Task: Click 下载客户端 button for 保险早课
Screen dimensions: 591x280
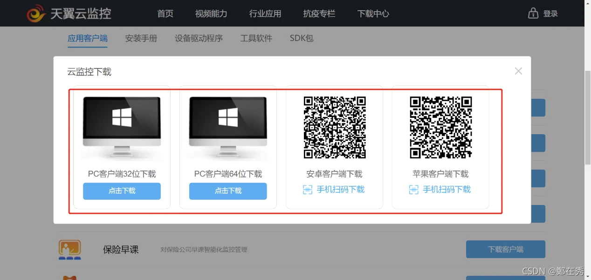Action: pos(506,249)
